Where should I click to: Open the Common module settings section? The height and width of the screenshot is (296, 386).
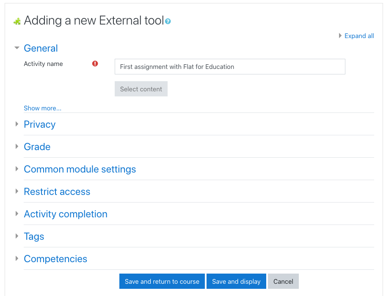click(x=80, y=169)
